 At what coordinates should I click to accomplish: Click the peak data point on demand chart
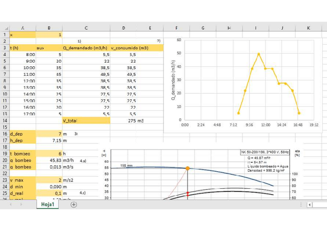[x=259, y=54]
